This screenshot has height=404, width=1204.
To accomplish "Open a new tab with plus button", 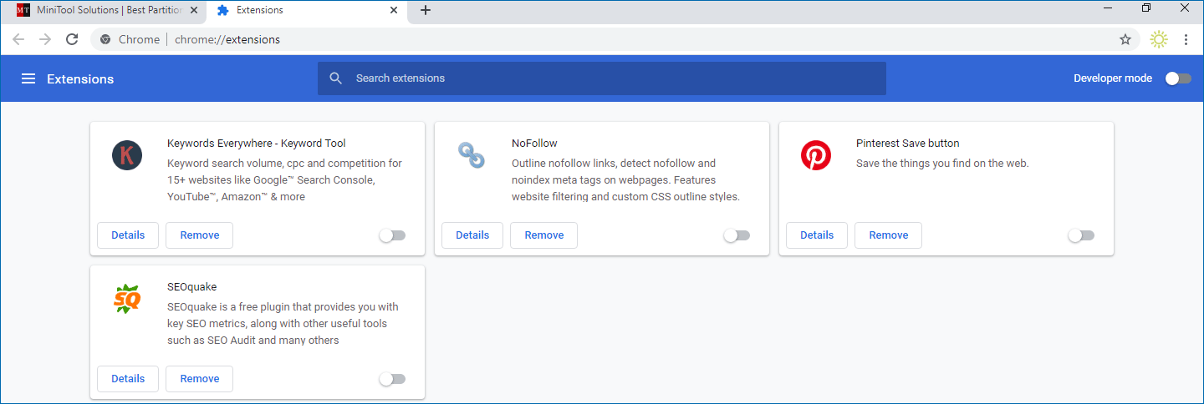I will [425, 10].
